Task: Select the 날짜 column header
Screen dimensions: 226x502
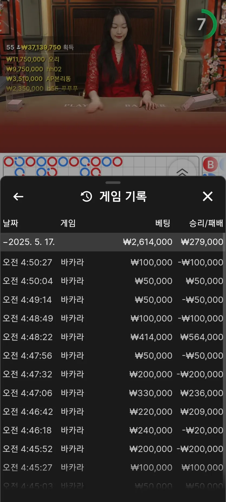Action: click(x=11, y=223)
